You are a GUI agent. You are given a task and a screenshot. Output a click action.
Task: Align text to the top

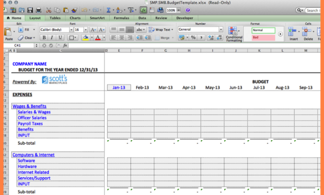click(114, 30)
